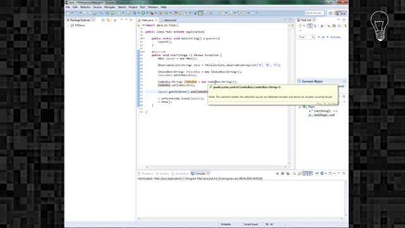The width and height of the screenshot is (405, 228).
Task: Open the Help menu
Action: point(163,7)
